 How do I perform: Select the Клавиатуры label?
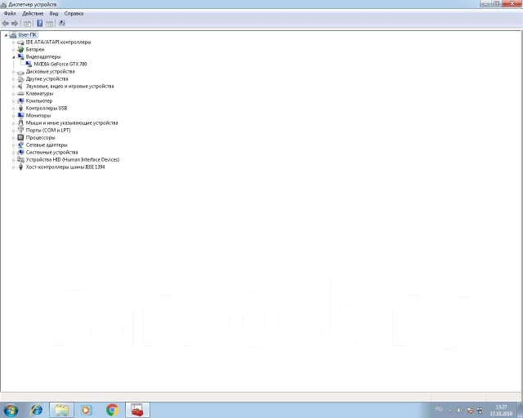pos(40,94)
